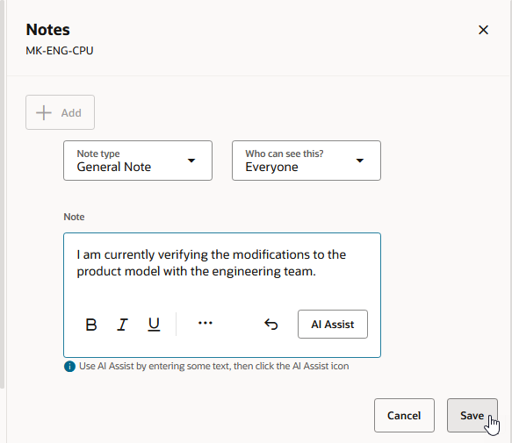Save the note
Screen dimensions: 512x443
click(x=472, y=415)
